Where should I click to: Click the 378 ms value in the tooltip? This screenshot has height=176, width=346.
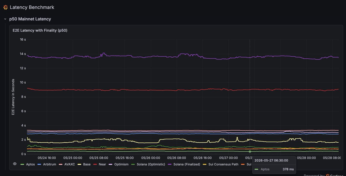click(x=288, y=169)
